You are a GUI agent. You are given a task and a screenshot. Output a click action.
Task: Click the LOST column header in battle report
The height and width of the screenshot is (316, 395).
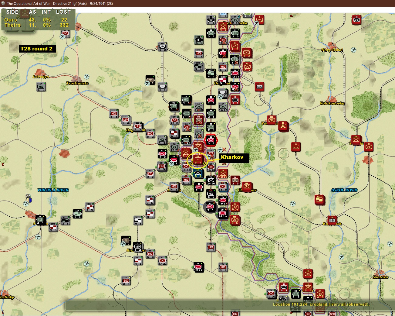point(63,12)
